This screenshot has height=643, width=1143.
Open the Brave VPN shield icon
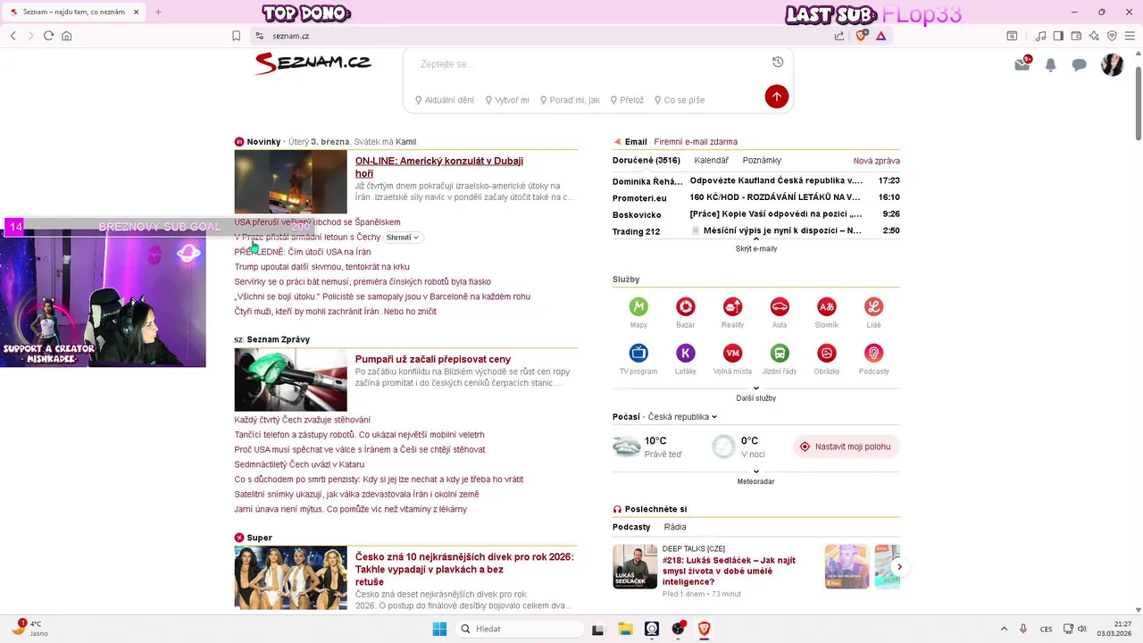tap(1112, 36)
